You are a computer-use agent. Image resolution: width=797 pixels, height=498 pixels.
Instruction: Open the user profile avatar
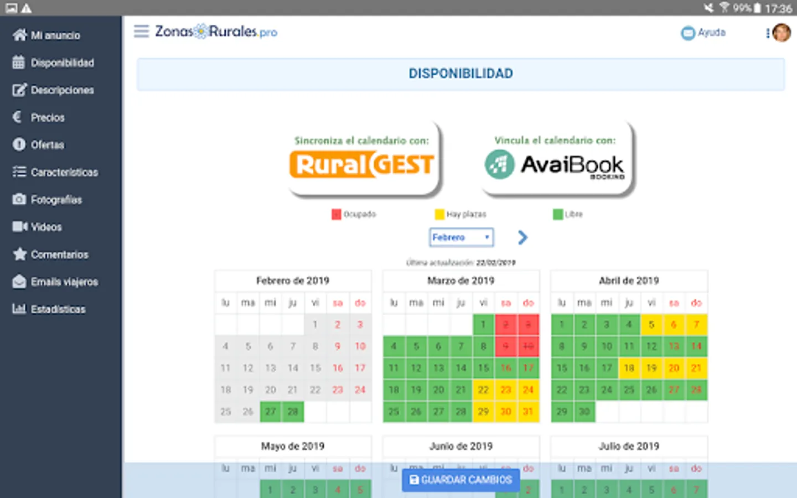tap(781, 33)
